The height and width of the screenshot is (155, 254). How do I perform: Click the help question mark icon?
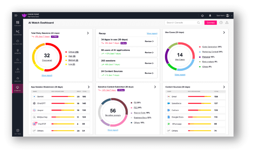pos(221,23)
